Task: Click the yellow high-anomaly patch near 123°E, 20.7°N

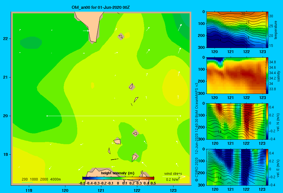Action: pyautogui.click(x=175, y=88)
